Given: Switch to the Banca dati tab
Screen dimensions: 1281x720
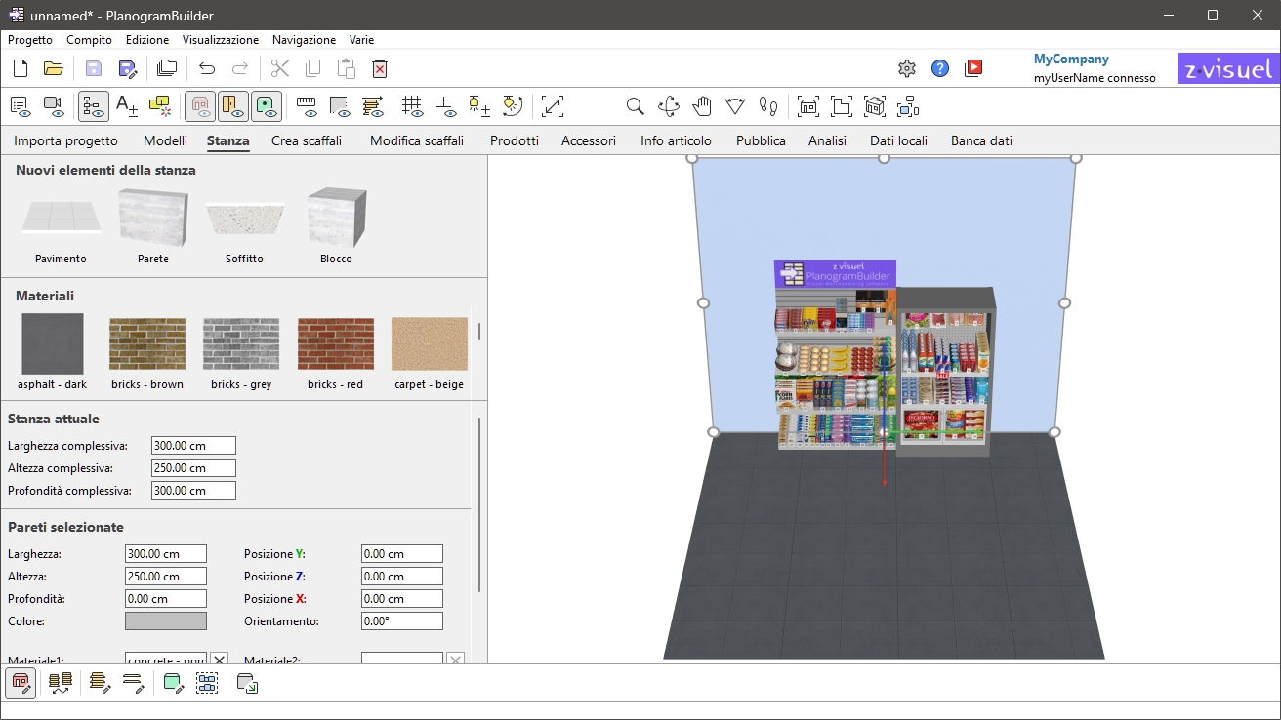Looking at the screenshot, I should pos(981,140).
